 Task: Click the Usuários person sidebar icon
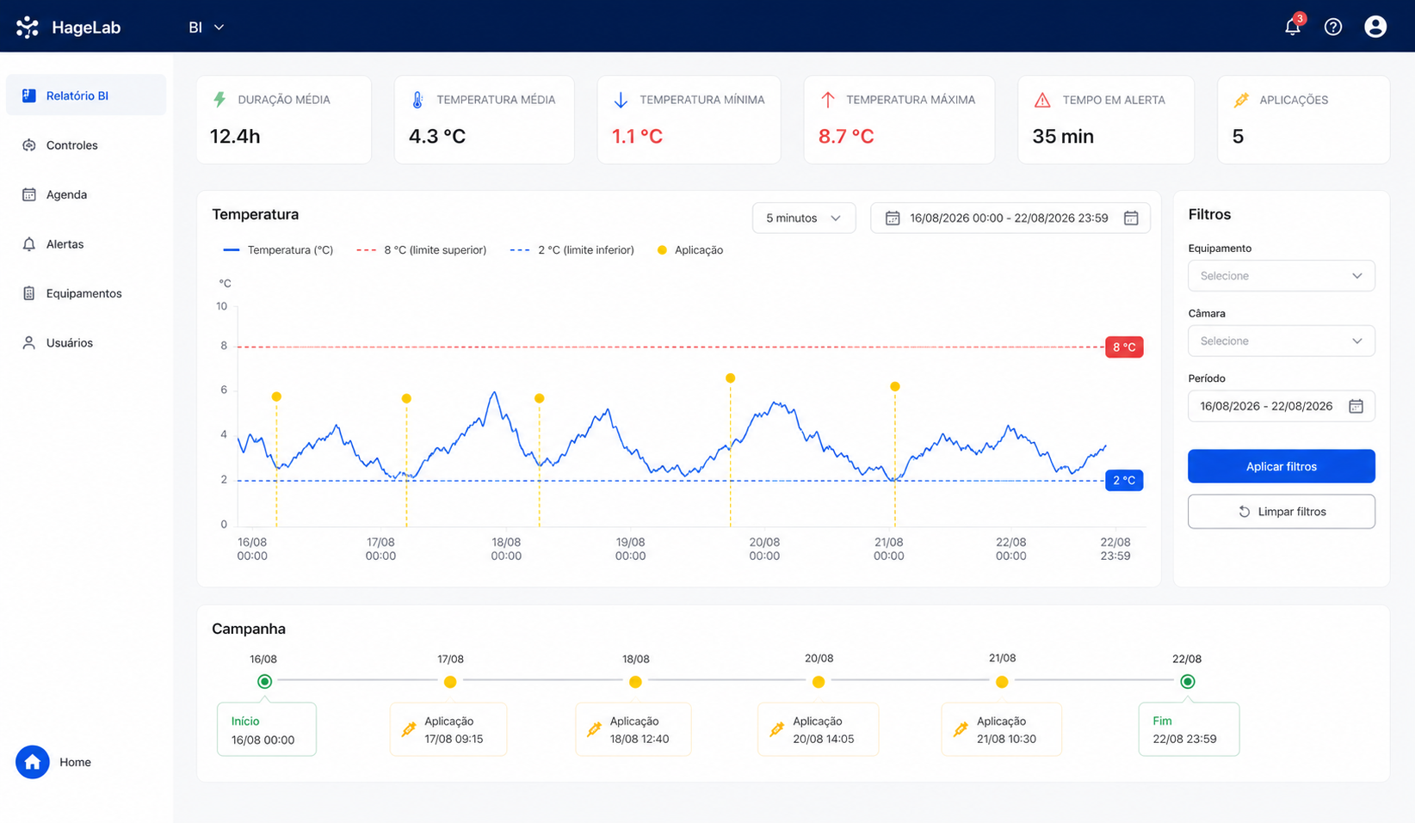click(x=29, y=342)
